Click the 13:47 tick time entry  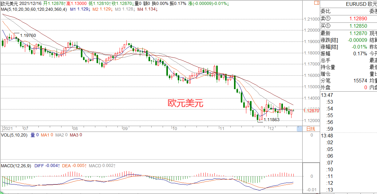coord(327,95)
